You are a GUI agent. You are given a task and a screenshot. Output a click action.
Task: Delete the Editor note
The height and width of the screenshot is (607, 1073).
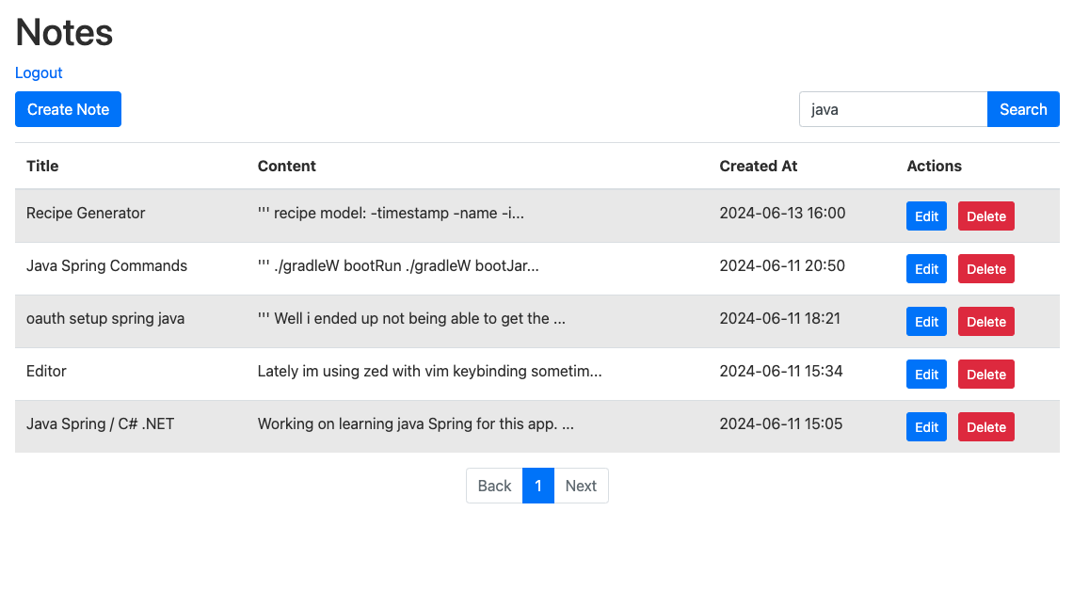(985, 375)
